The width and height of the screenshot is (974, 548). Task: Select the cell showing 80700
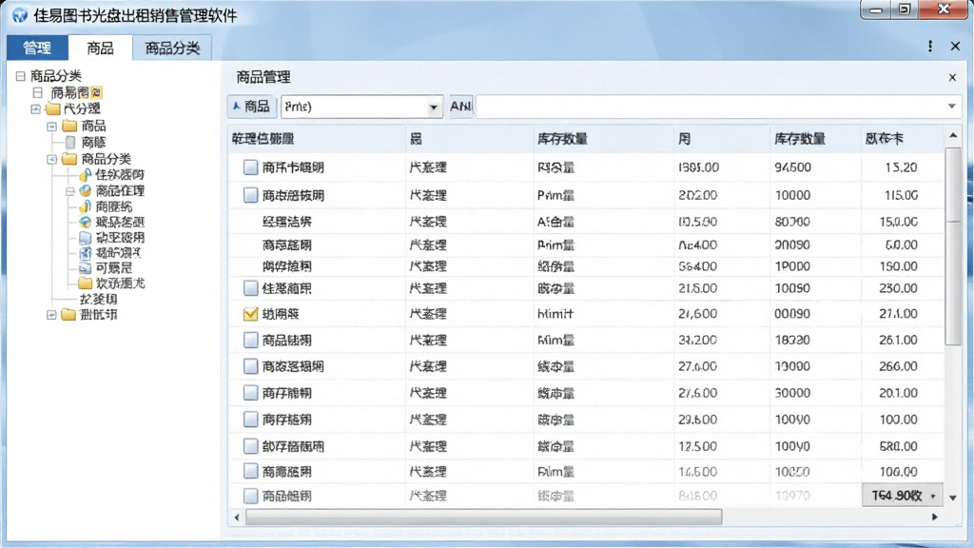pyautogui.click(x=815, y=221)
